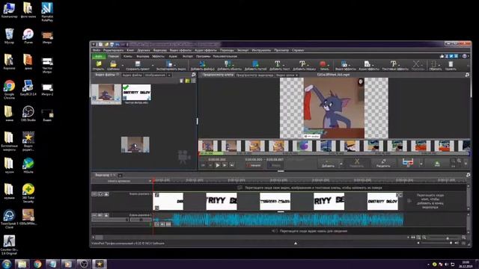Expand the Export video dropdown arrow
Viewport: 479px width, 269px height.
coord(174,65)
